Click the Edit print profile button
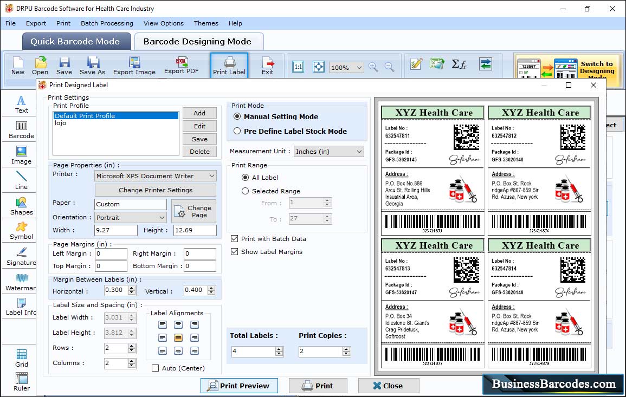Viewport: 626px width, 397px height. pyautogui.click(x=199, y=126)
